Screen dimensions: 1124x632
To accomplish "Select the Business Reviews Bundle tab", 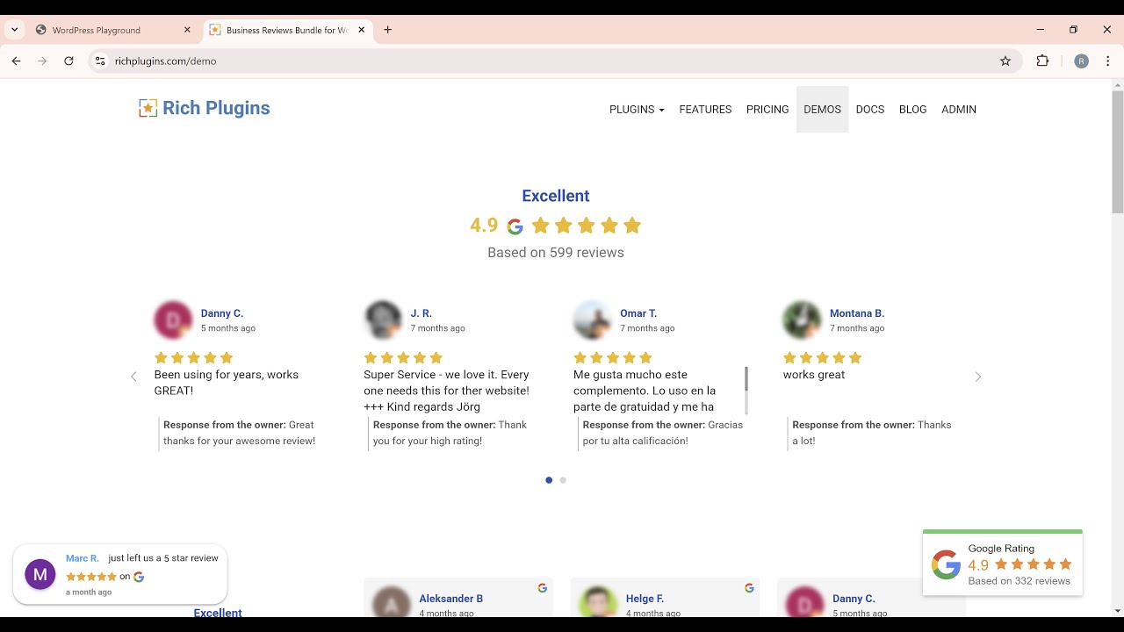I will point(288,30).
